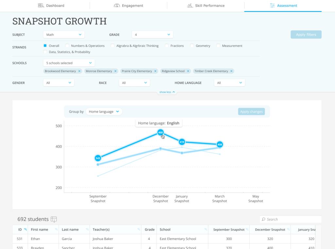The height and width of the screenshot is (249, 335).
Task: Remove the Brookwood Elementary filter chip
Action: pyautogui.click(x=79, y=71)
